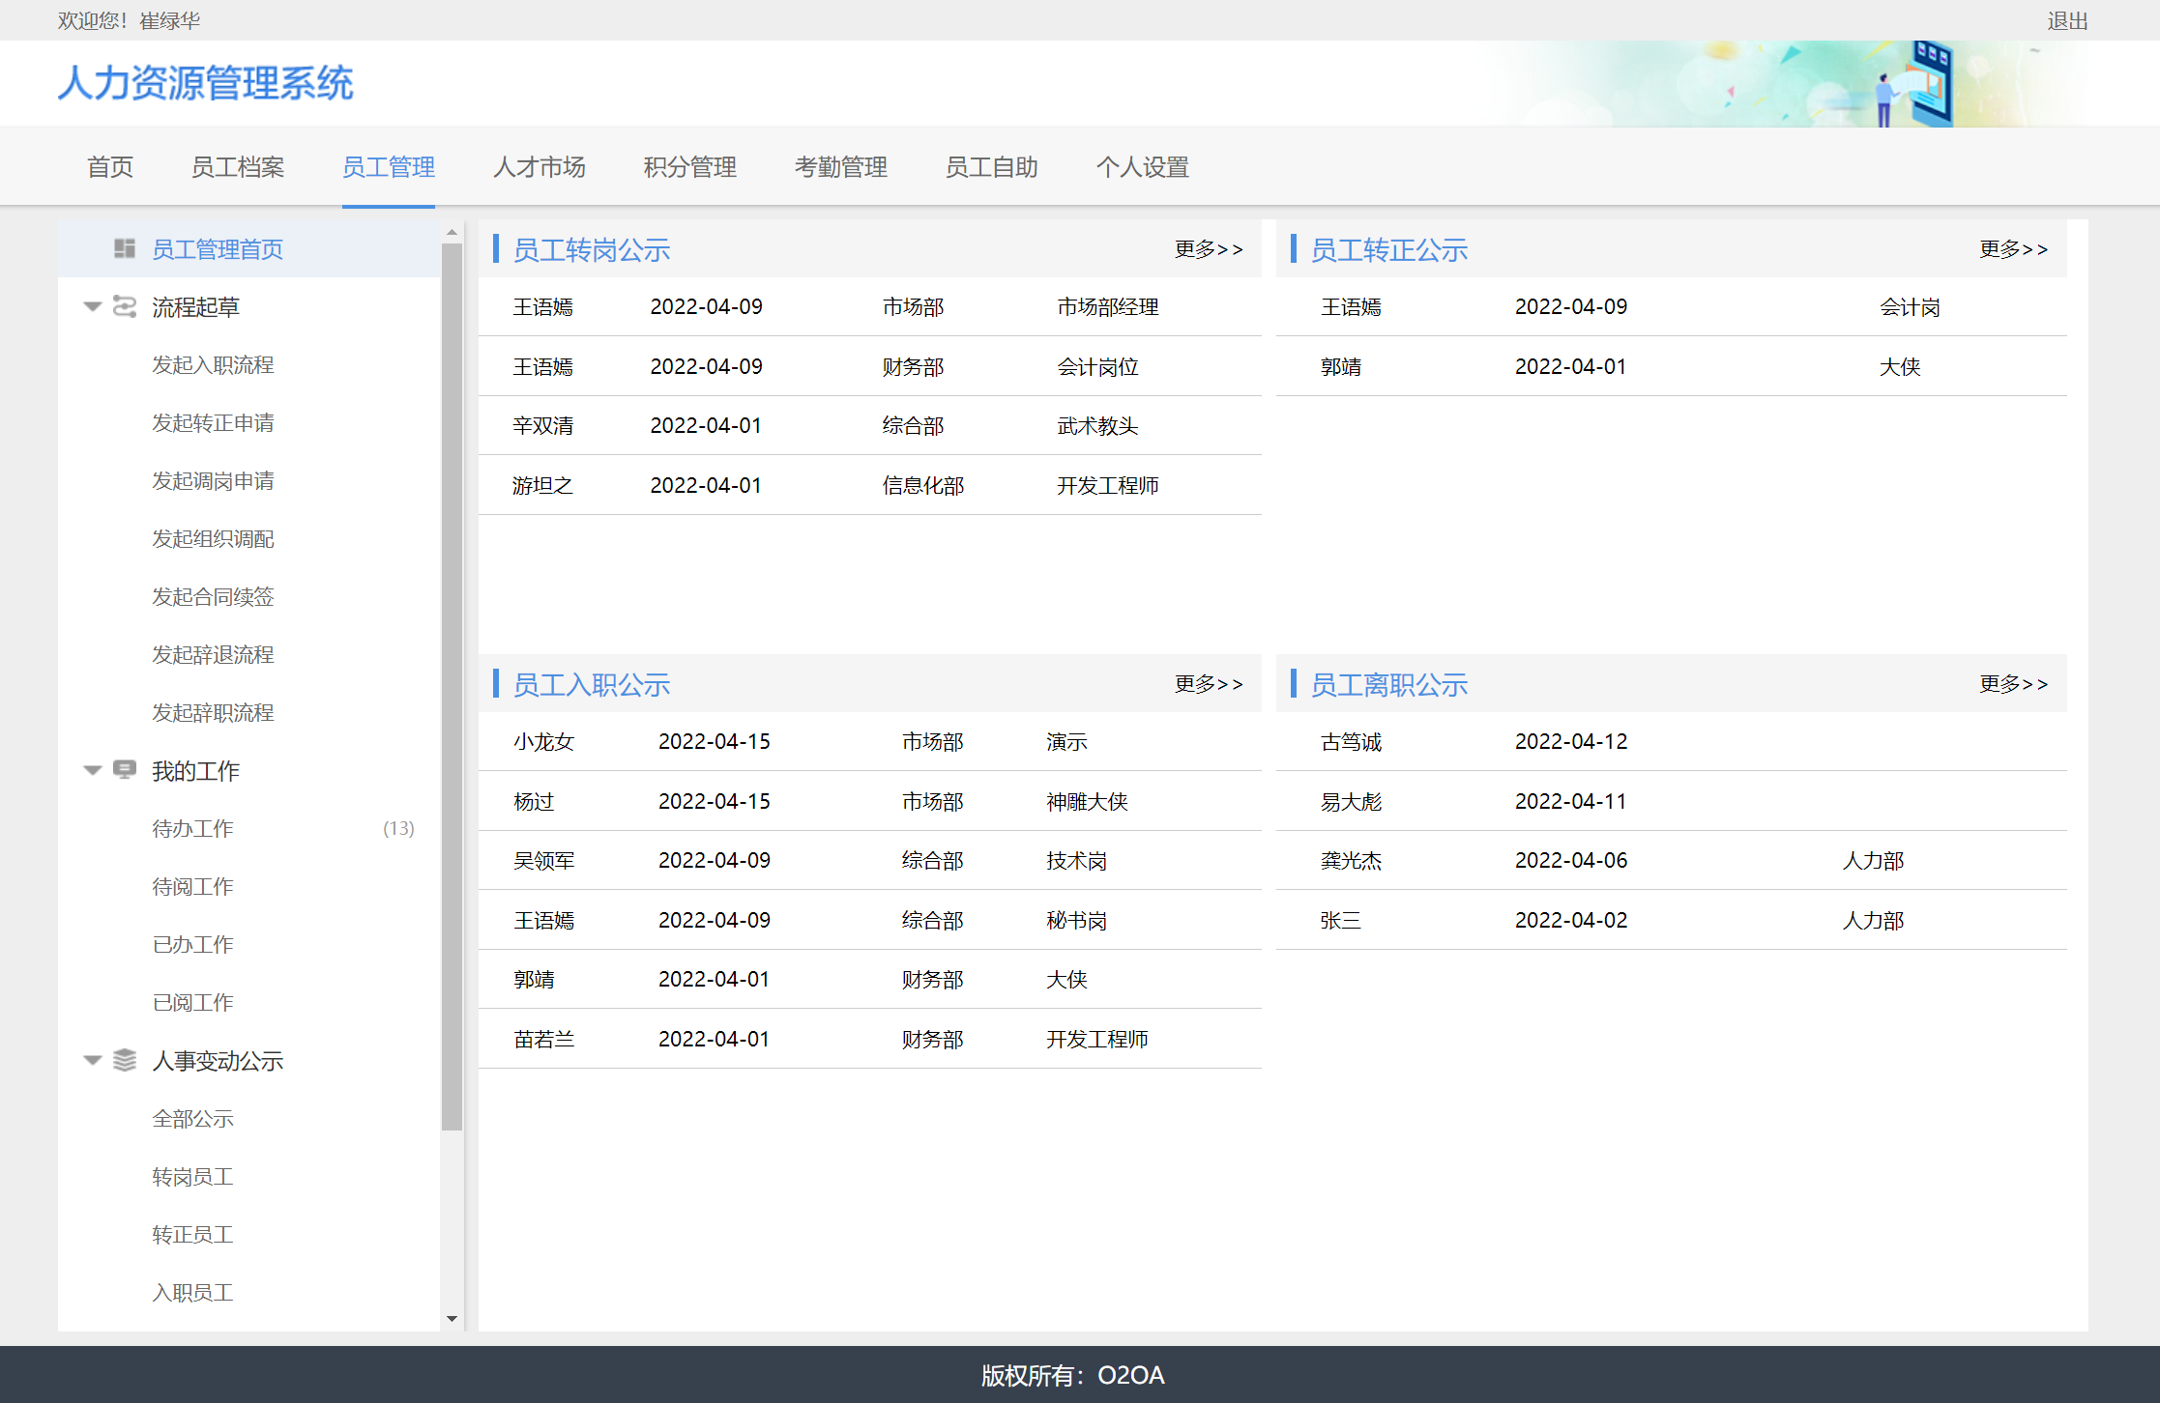The height and width of the screenshot is (1403, 2160).
Task: Collapse the 人事变动公示 section arrow
Action: (x=93, y=1060)
